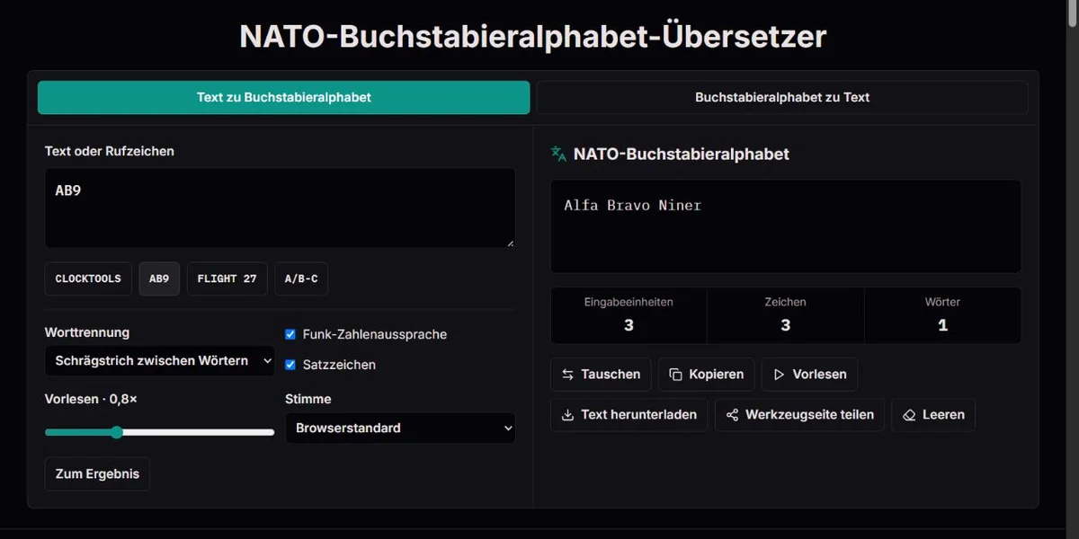Click the Funk-Zahlenaussprache label text

coord(375,334)
